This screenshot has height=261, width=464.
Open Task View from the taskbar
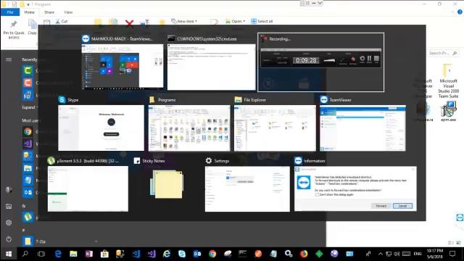tap(41, 254)
